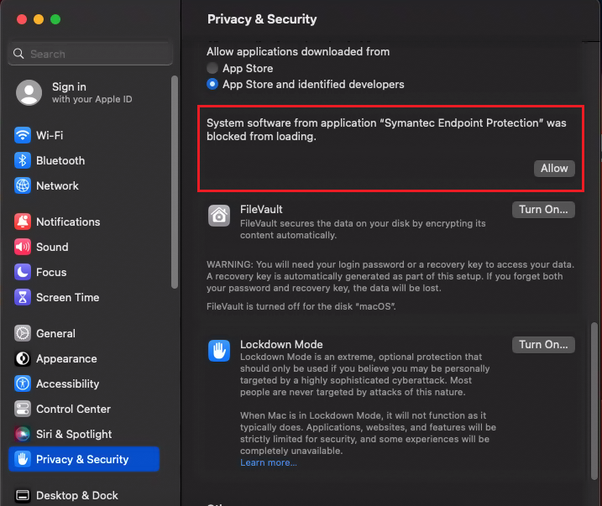This screenshot has height=506, width=602.
Task: Open Bluetooth settings icon
Action: (23, 160)
